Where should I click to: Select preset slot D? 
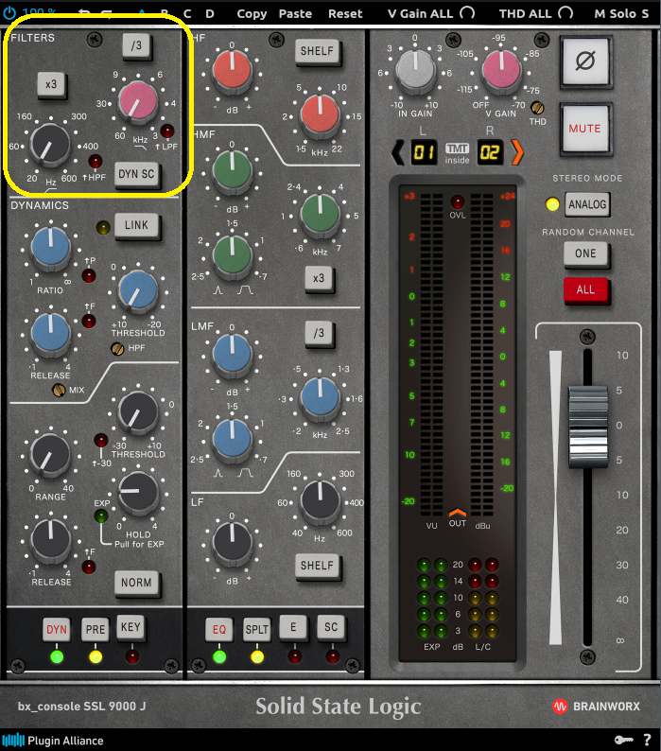210,13
